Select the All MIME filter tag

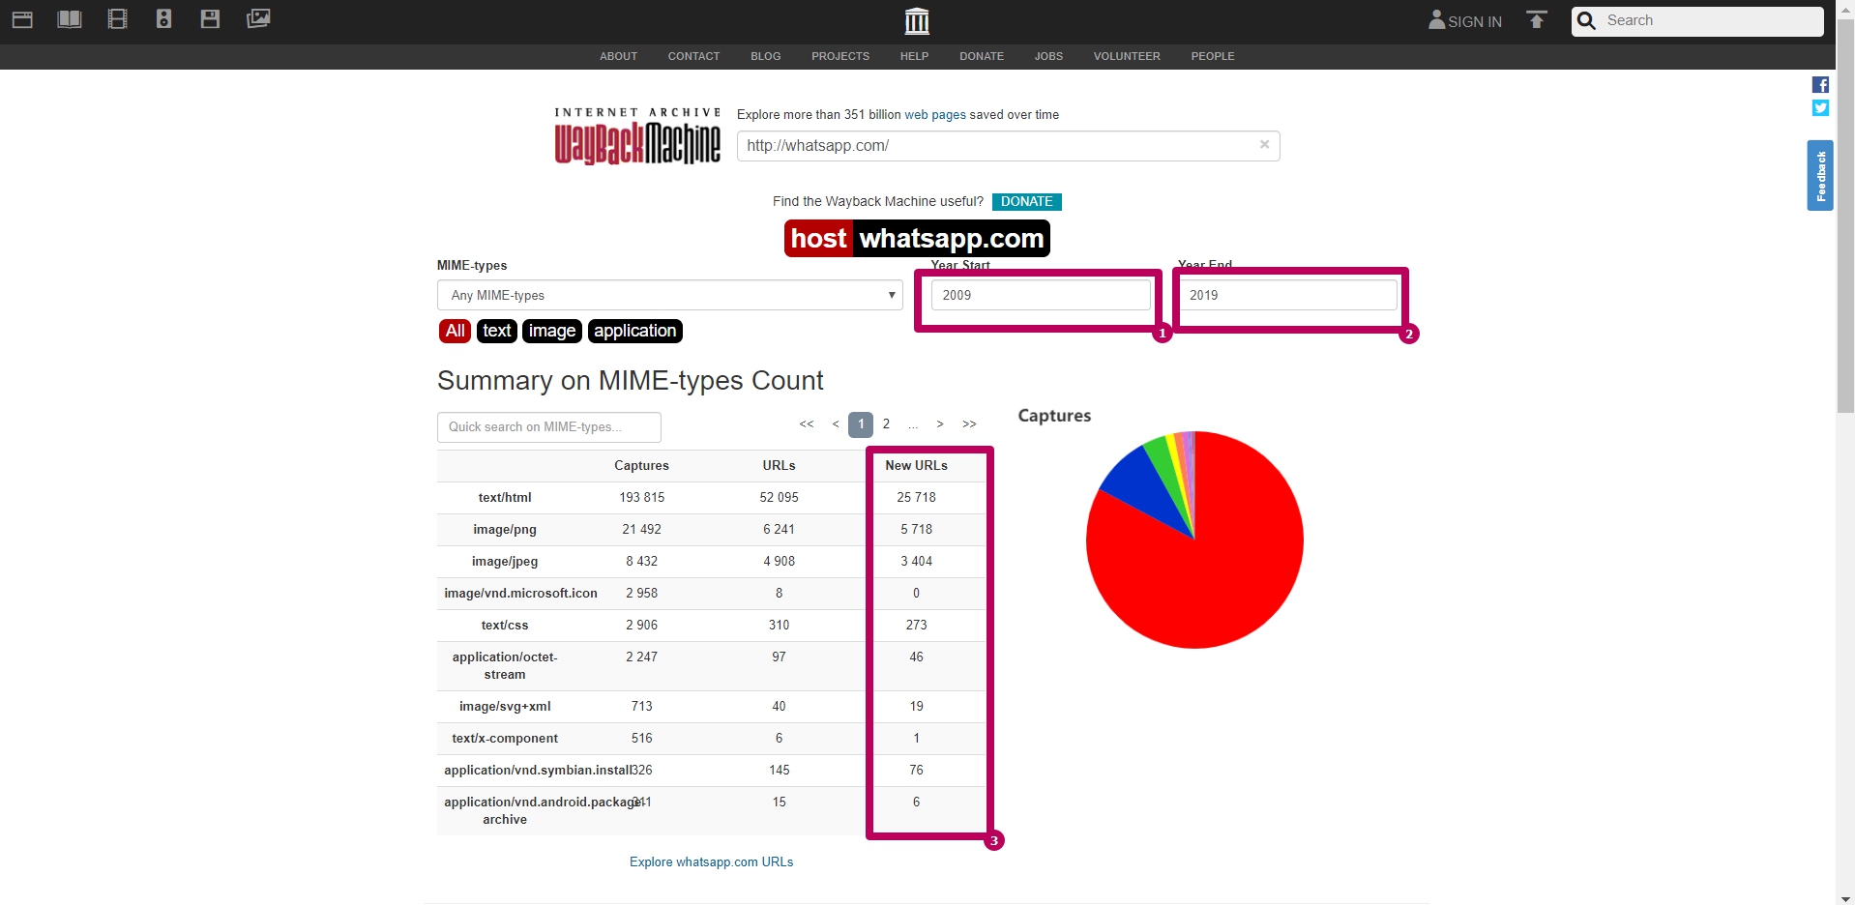pyautogui.click(x=456, y=331)
